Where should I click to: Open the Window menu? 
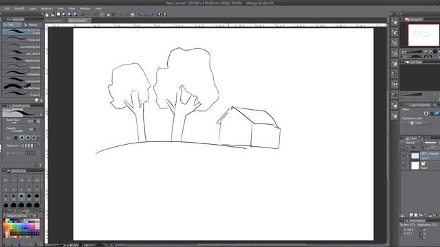85,9
